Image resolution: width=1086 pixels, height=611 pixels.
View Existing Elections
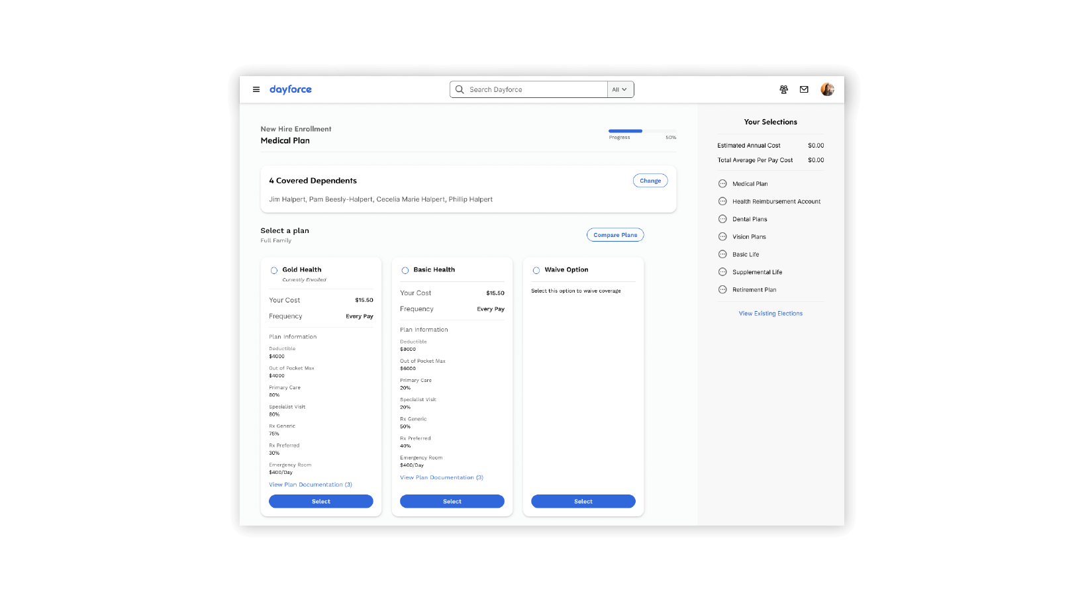(x=770, y=313)
